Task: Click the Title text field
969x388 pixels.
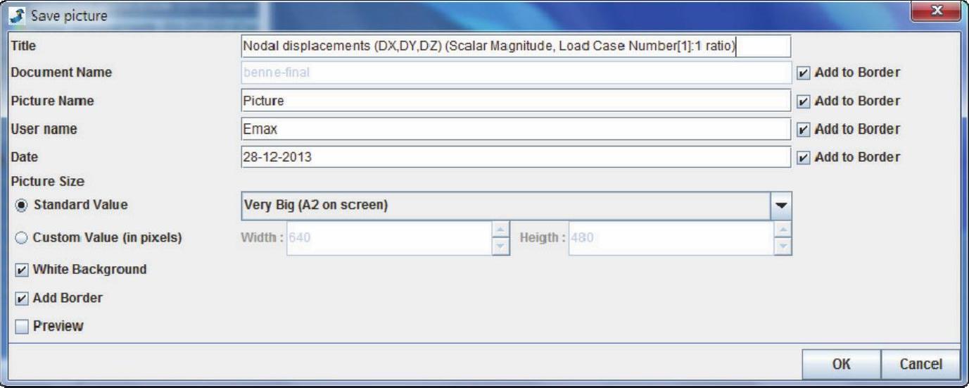Action: pos(515,46)
